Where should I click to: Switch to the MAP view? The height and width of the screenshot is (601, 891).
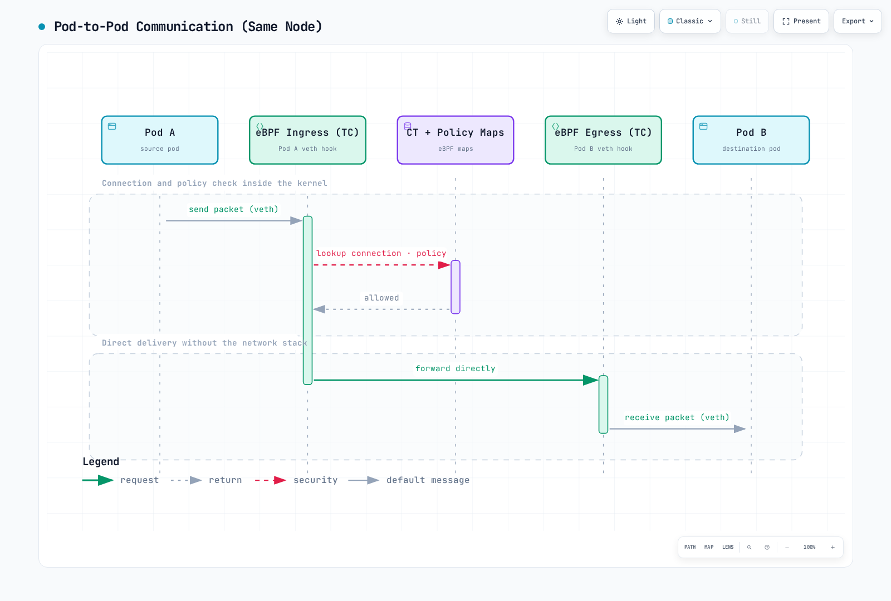(709, 547)
